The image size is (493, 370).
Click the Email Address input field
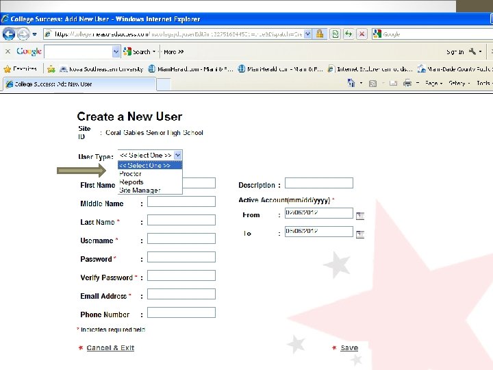click(181, 294)
